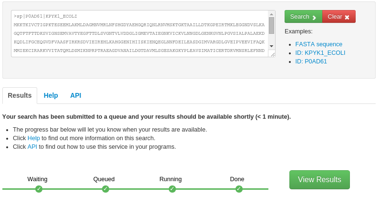Open the Help tab
Viewport: 379px width, 205px height.
tap(51, 95)
